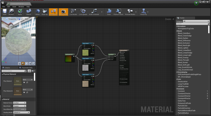Switch to the Parameter Defaults tab
The height and width of the screenshot is (116, 211).
coord(26,67)
